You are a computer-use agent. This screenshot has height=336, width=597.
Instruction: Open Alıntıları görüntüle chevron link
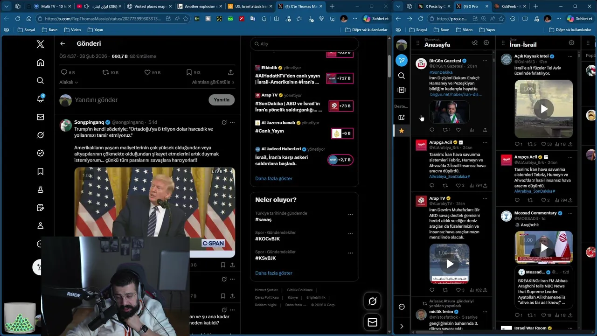[x=213, y=82]
